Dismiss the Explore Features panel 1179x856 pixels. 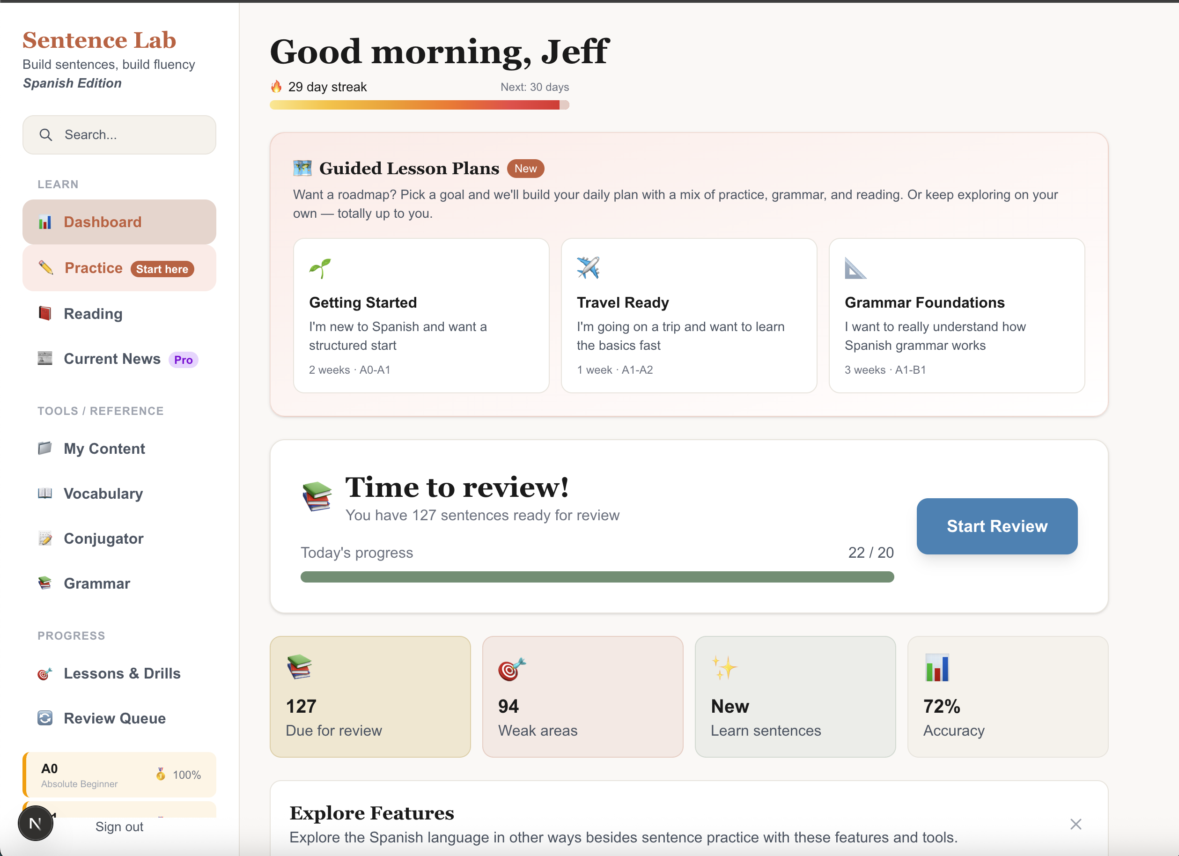click(1076, 824)
